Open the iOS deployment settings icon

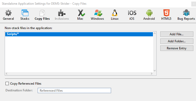(x=132, y=13)
